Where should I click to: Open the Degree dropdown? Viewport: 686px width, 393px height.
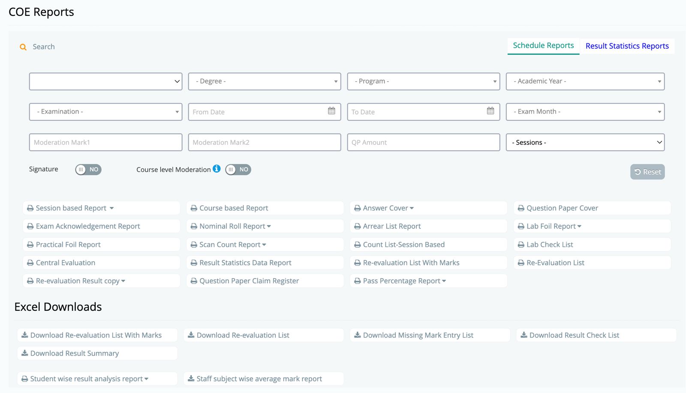pyautogui.click(x=264, y=81)
